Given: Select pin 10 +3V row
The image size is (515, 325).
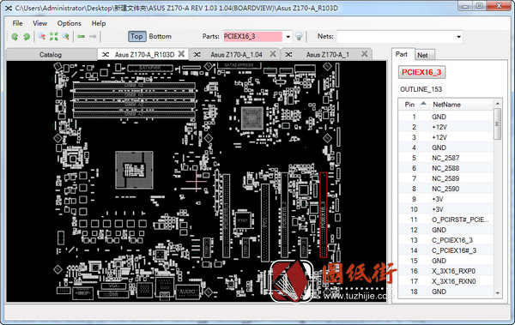Looking at the screenshot, I should coord(446,209).
